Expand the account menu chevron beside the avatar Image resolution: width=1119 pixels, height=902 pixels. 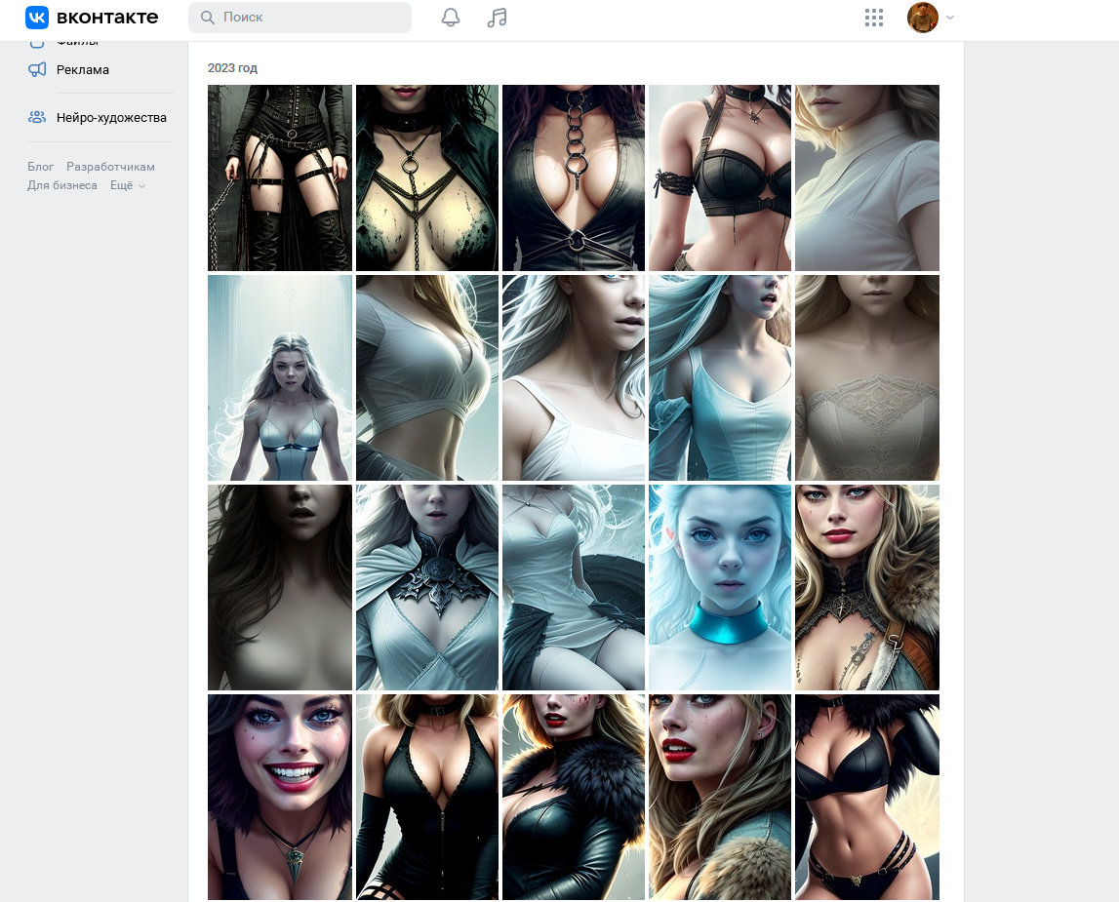(x=950, y=18)
